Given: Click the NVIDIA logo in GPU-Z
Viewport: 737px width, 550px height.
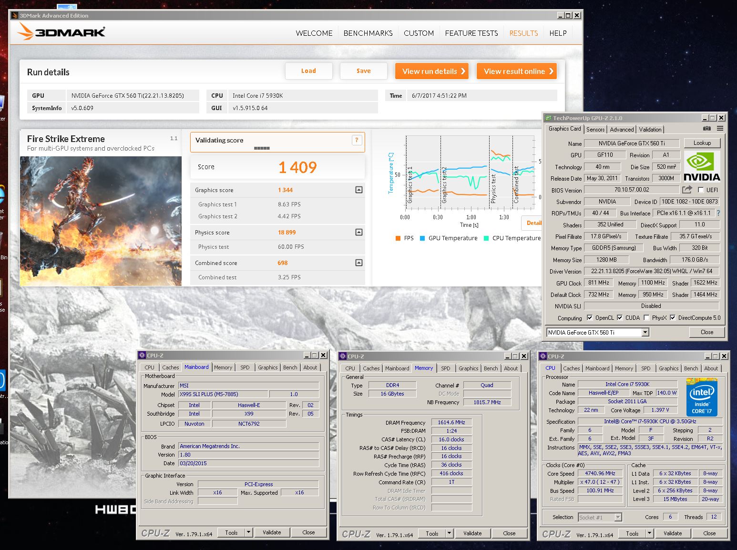Looking at the screenshot, I should click(x=702, y=166).
